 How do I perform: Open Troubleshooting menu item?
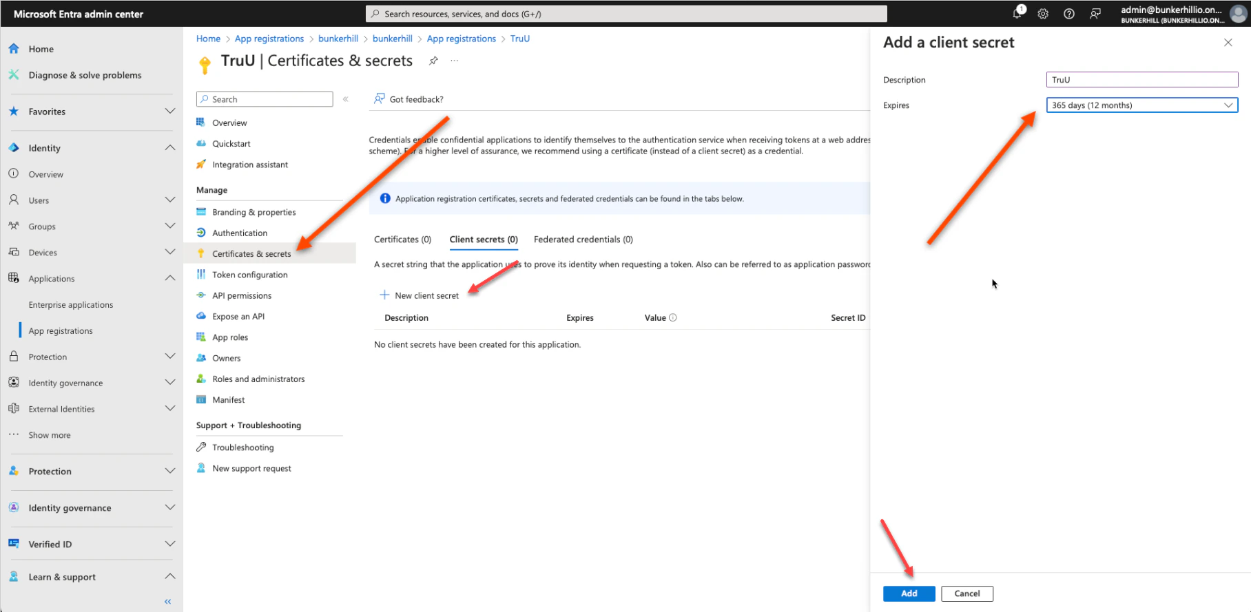click(242, 447)
